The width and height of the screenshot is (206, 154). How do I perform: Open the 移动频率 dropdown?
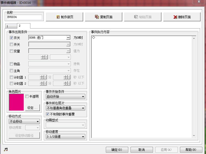pyautogui.click(x=32, y=128)
